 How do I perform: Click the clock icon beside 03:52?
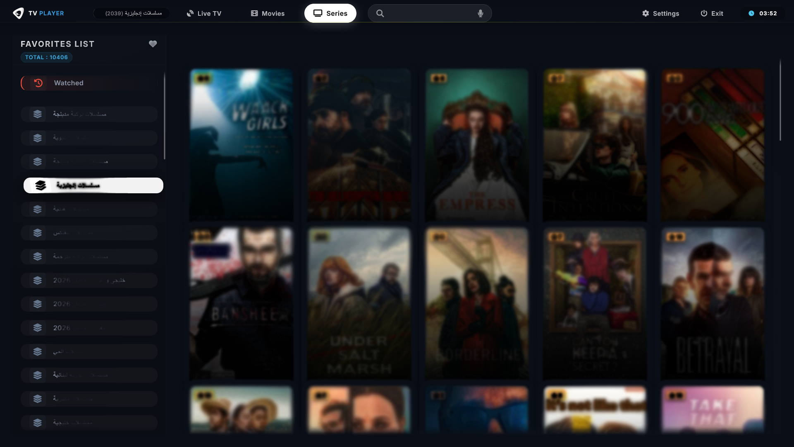pyautogui.click(x=752, y=13)
